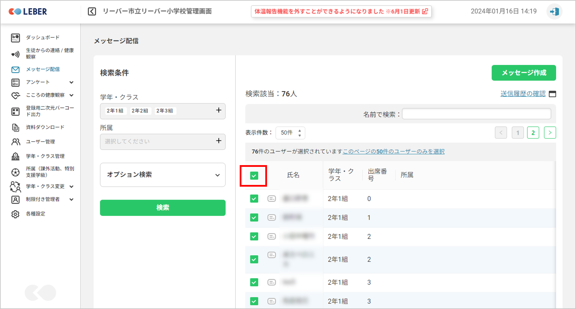576x309 pixels.
Task: Select メッセージ配信 in the sidebar
Action: 43,69
